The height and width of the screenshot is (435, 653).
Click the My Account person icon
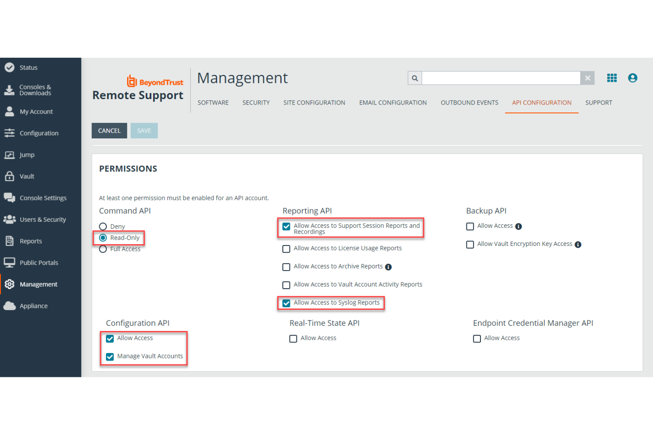click(9, 112)
